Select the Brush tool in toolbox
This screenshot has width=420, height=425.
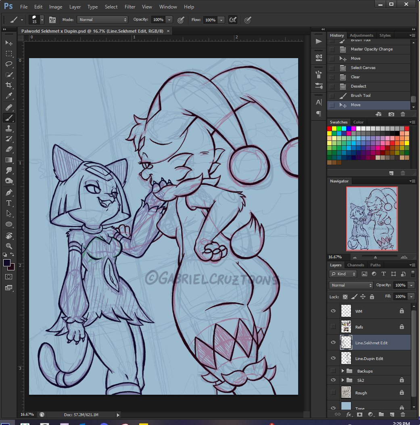[x=8, y=118]
